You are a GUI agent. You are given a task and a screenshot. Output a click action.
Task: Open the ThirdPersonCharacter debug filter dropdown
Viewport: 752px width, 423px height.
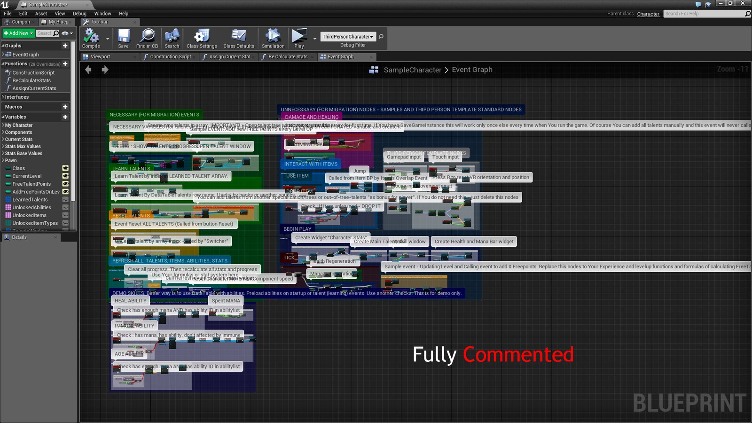(348, 36)
